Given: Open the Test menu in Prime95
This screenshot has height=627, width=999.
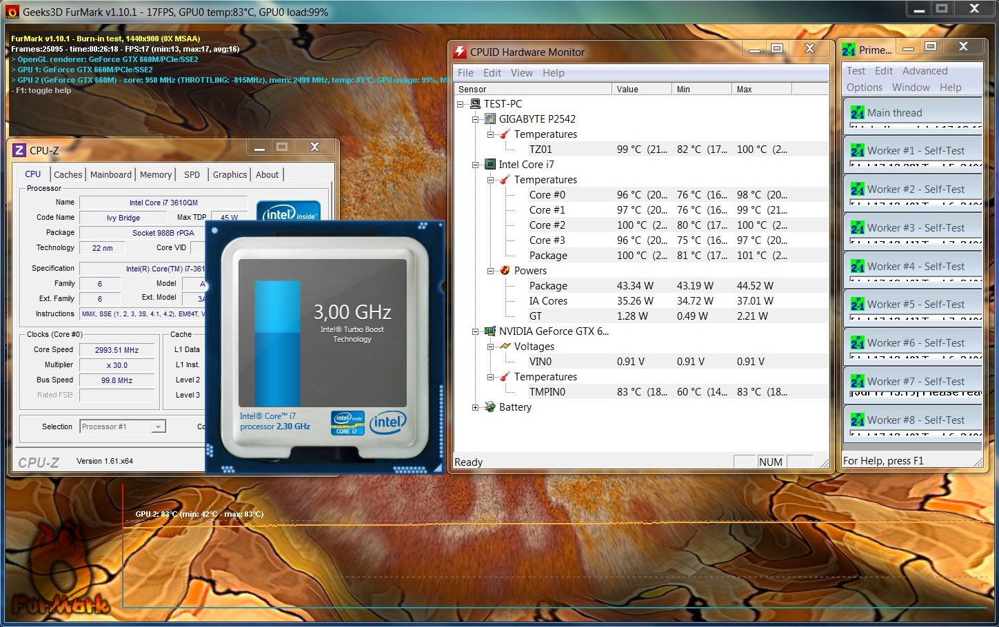Looking at the screenshot, I should 856,71.
